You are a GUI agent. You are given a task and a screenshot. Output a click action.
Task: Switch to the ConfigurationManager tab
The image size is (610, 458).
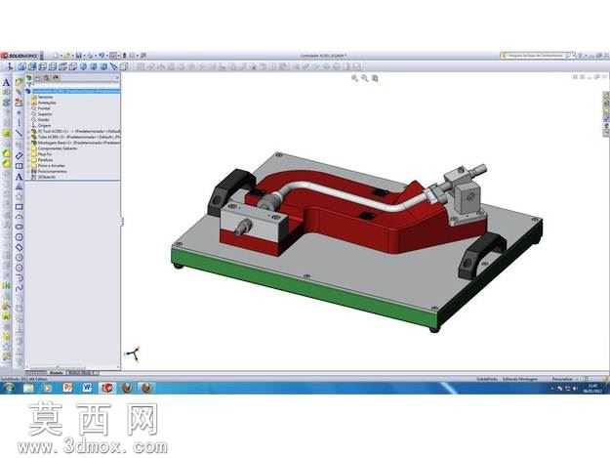[x=47, y=78]
